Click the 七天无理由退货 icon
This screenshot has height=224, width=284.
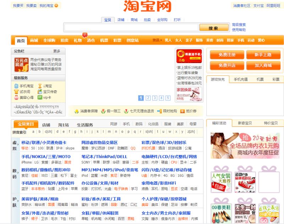[126, 111]
